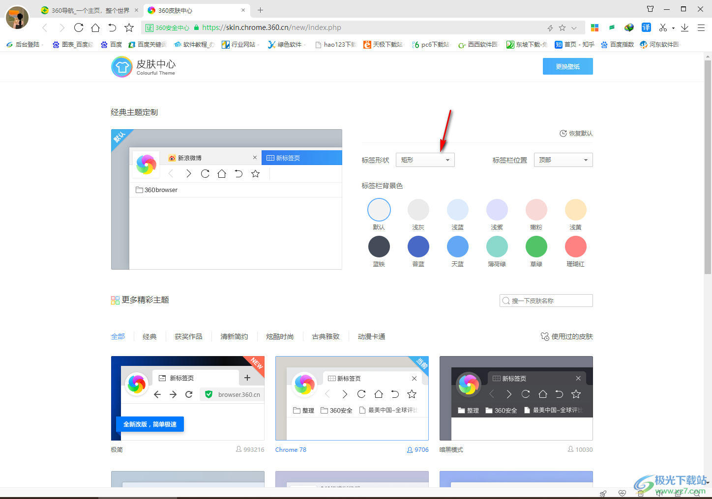Open the 百度指数 bookmark
Image resolution: width=712 pixels, height=499 pixels.
click(617, 44)
